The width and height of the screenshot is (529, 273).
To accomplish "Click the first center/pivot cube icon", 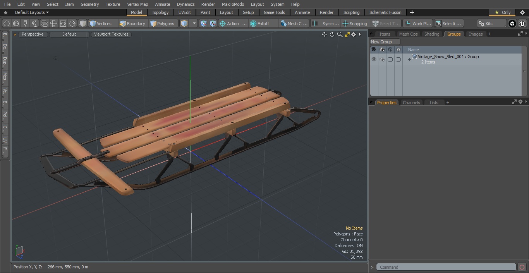I will click(203, 24).
